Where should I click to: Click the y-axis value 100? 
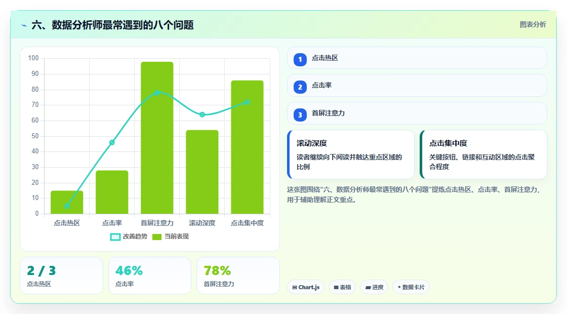click(33, 58)
